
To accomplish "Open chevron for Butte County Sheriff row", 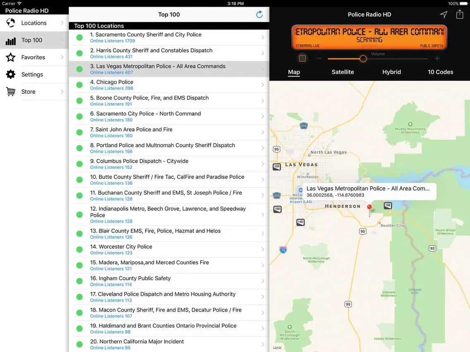I will pyautogui.click(x=263, y=180).
